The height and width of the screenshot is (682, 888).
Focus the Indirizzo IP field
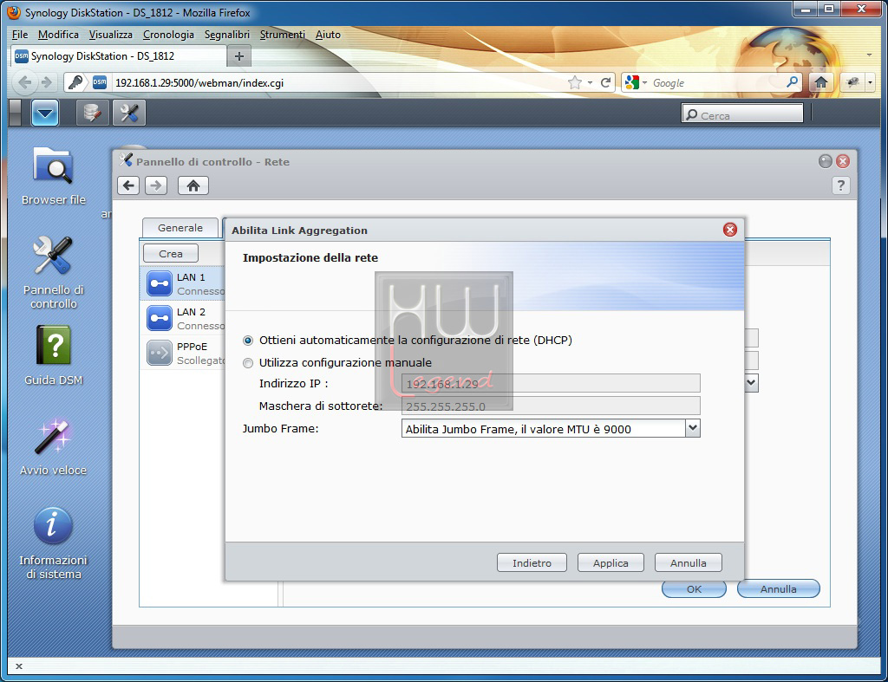pos(551,383)
